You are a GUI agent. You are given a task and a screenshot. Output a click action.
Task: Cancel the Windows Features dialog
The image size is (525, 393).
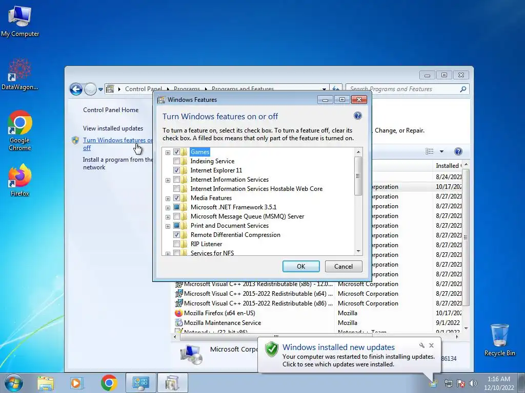tap(344, 266)
